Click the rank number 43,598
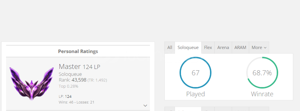Viewport: 300px width, 111px height. (79, 80)
